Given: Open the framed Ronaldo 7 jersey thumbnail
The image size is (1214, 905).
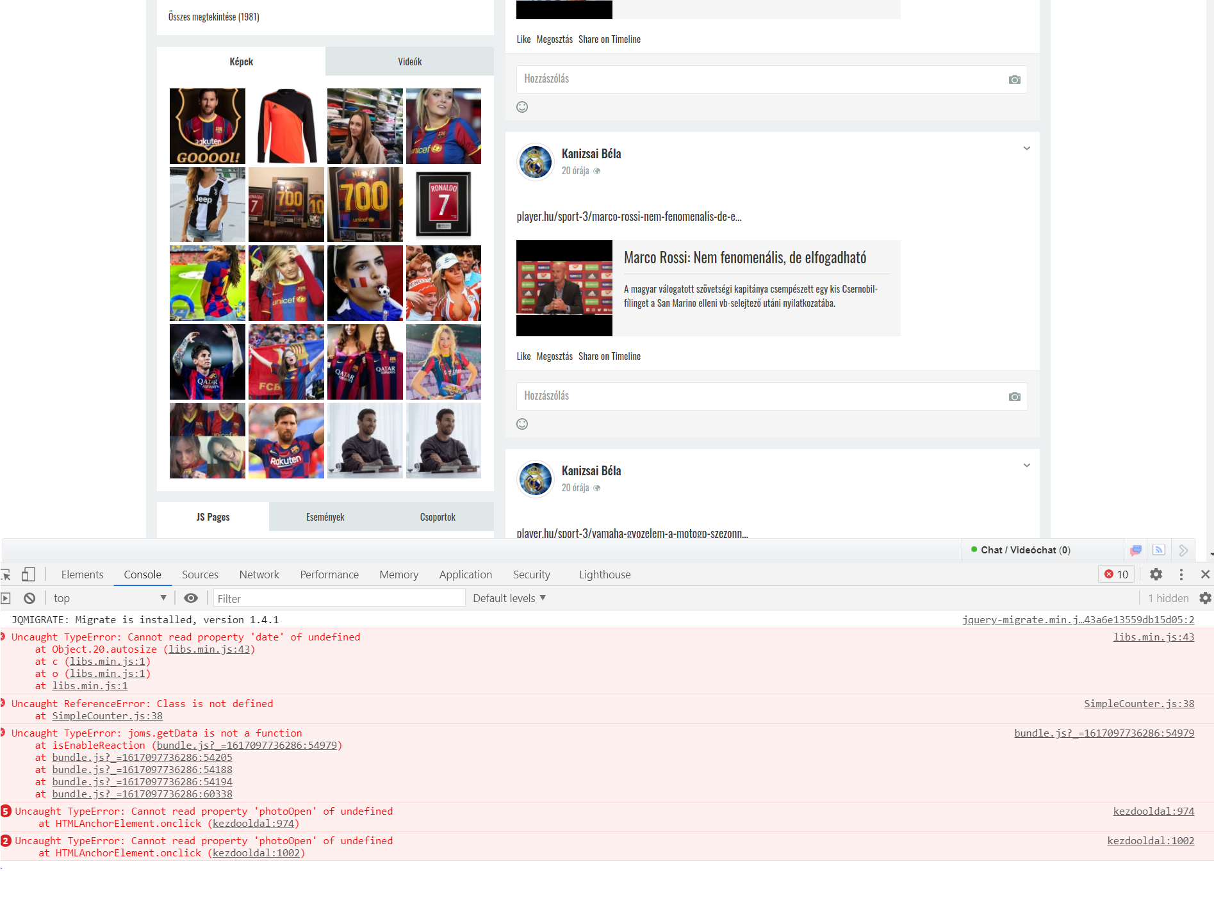Looking at the screenshot, I should coord(443,205).
